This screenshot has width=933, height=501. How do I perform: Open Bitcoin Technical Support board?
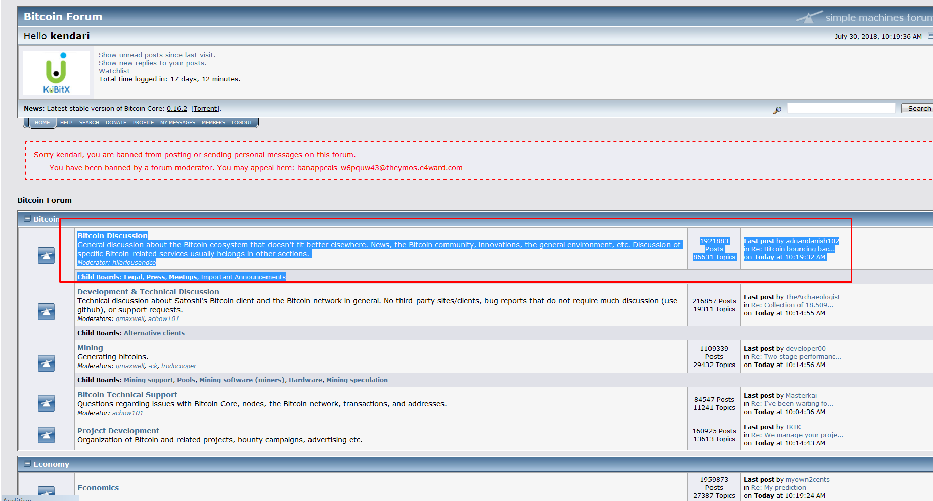coord(127,395)
